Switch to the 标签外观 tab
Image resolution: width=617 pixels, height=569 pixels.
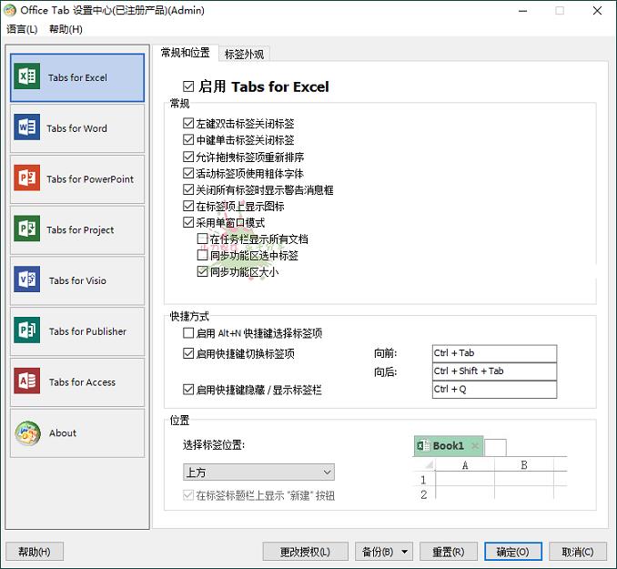coord(244,54)
